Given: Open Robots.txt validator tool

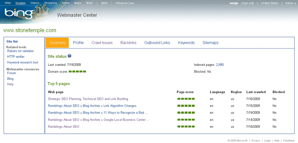Looking at the screenshot, I should 21,51.
